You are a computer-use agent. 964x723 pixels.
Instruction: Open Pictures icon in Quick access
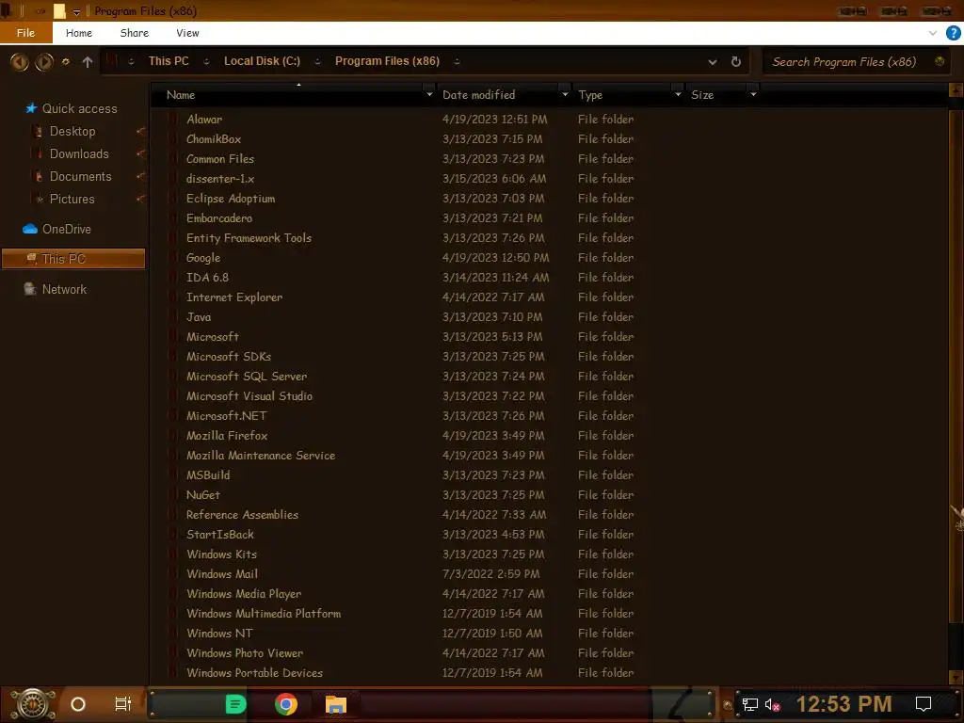click(x=38, y=200)
